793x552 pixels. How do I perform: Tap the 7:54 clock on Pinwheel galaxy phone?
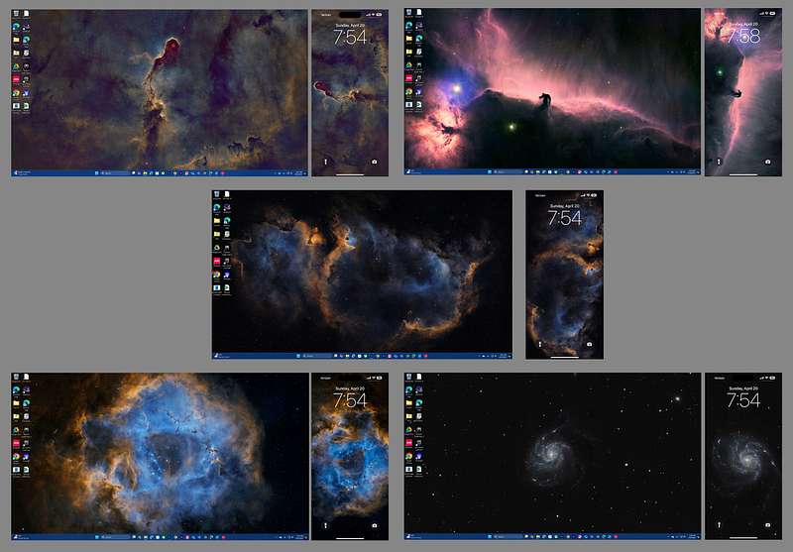[x=743, y=400]
